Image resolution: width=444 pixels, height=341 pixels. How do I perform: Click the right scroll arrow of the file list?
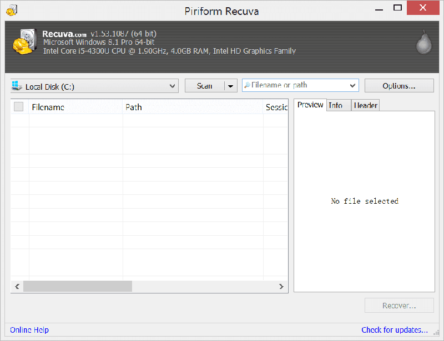[281, 286]
